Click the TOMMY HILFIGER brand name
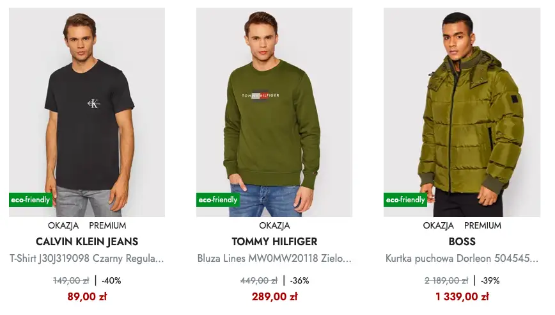 (274, 242)
